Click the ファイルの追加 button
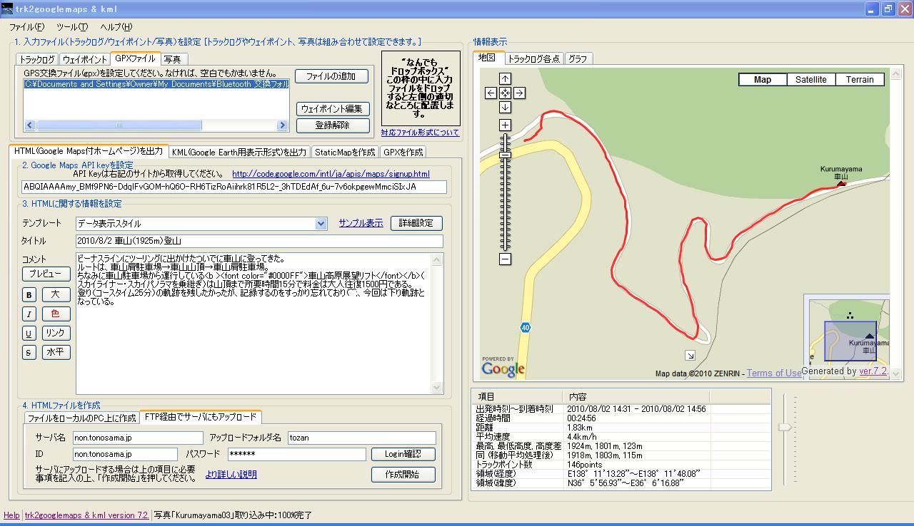This screenshot has width=914, height=526. [332, 76]
